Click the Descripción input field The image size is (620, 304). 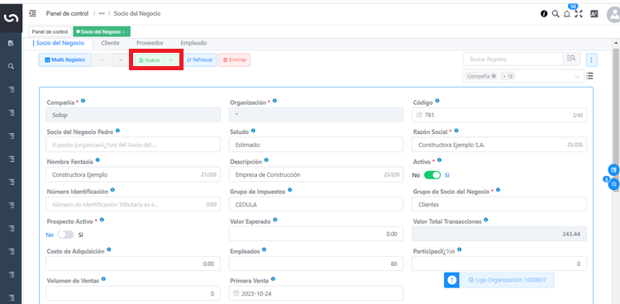click(x=317, y=175)
